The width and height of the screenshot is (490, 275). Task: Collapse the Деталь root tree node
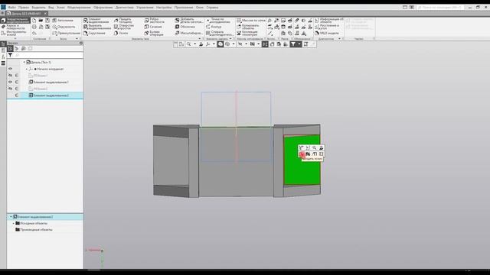point(24,63)
